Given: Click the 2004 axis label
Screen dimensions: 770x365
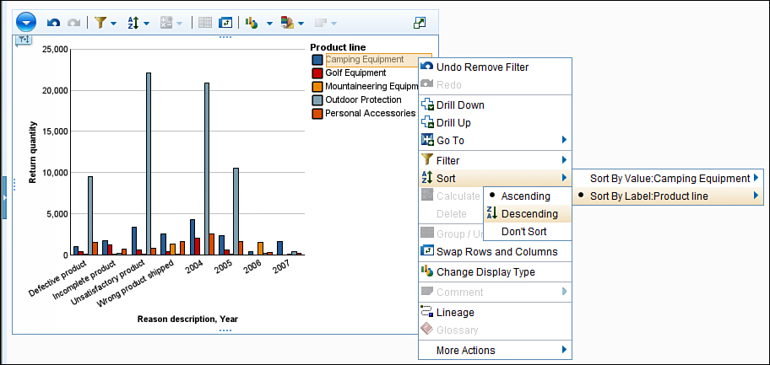Looking at the screenshot, I should [194, 267].
